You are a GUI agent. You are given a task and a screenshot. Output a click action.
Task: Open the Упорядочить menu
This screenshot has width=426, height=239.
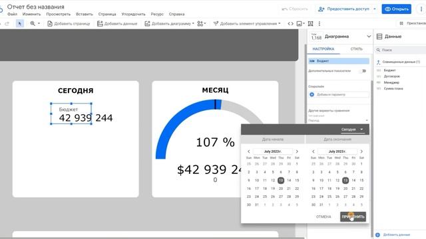(x=133, y=14)
